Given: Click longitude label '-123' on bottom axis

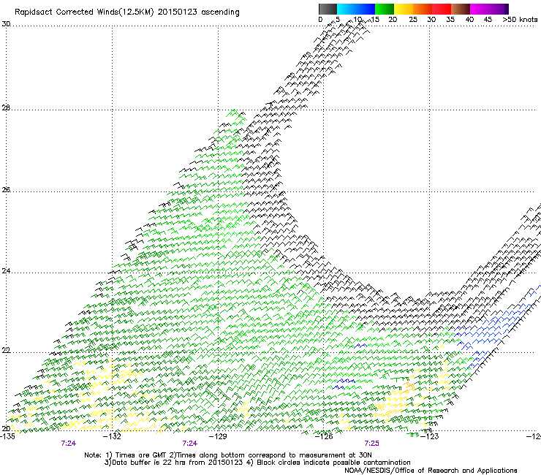Looking at the screenshot, I should tap(430, 436).
